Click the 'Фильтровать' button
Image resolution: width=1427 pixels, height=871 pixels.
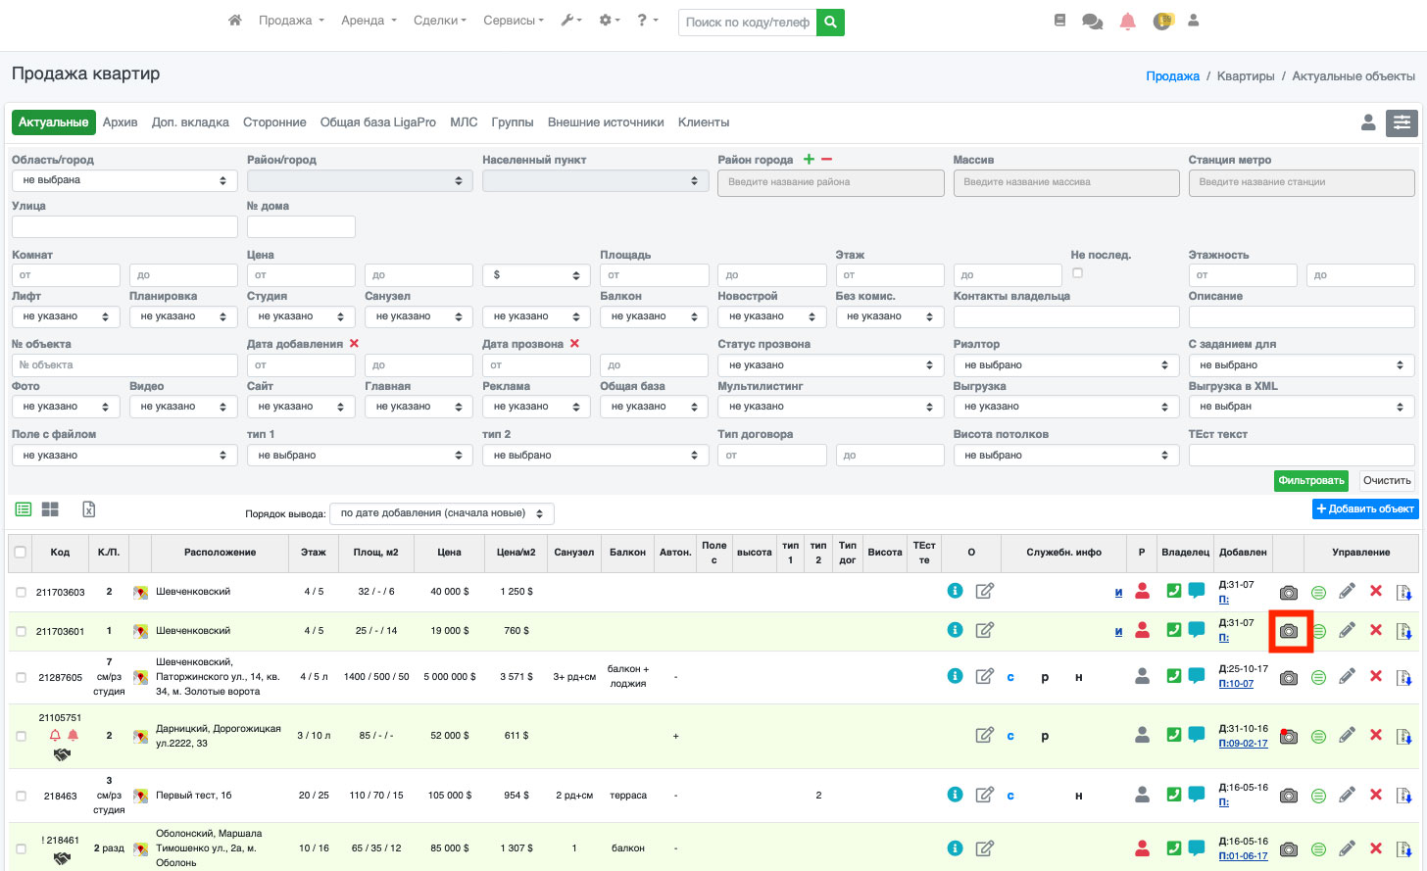1310,481
